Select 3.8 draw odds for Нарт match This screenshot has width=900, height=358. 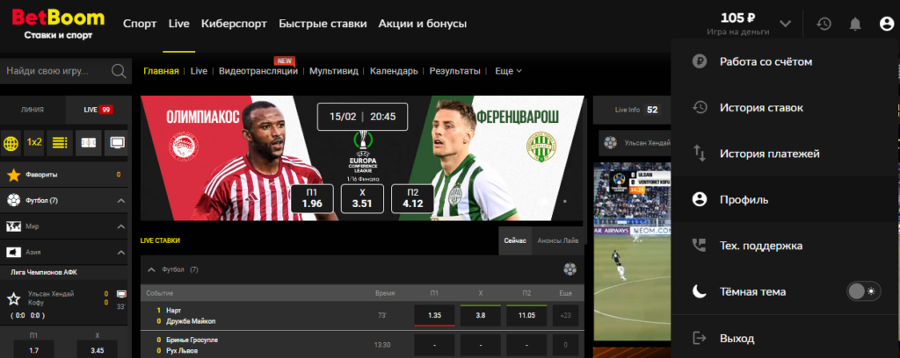click(481, 315)
